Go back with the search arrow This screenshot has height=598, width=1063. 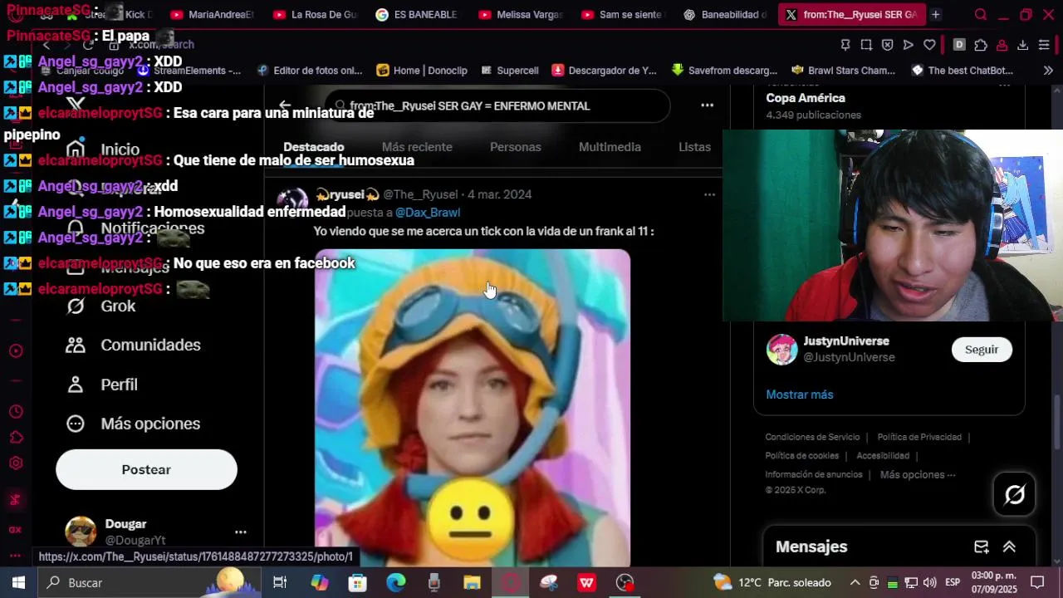click(x=285, y=105)
